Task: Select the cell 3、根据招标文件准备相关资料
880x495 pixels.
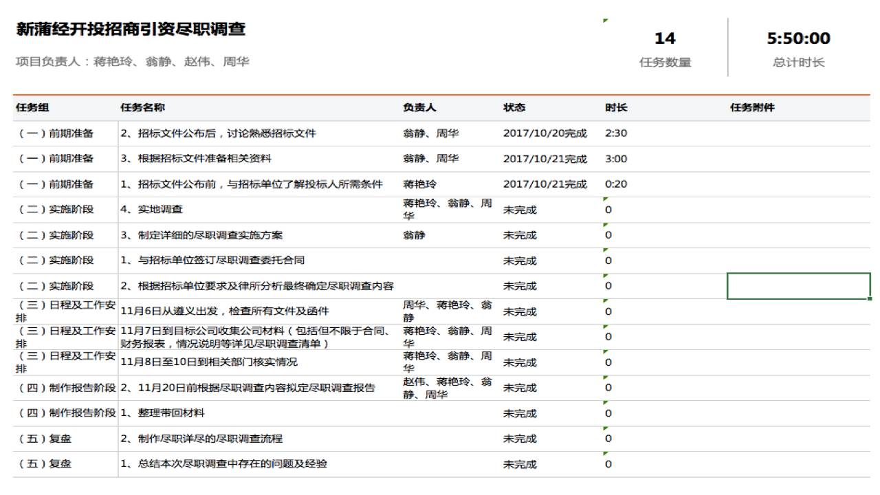Action: coord(196,159)
